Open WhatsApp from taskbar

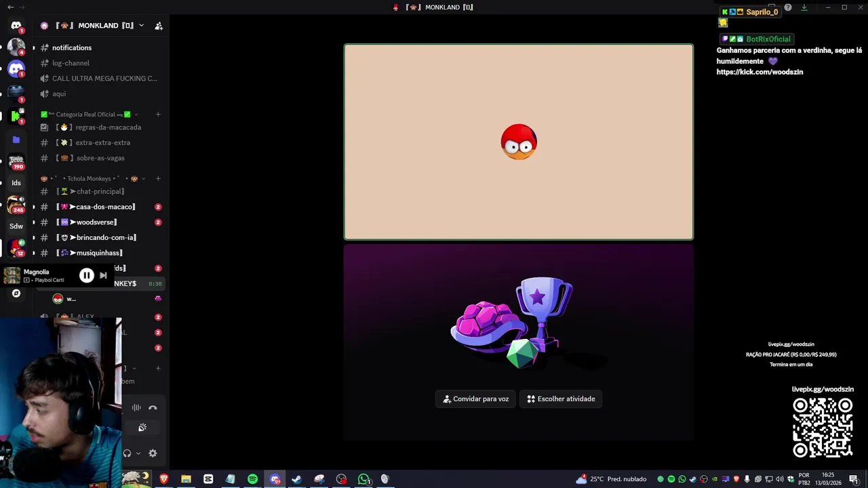pyautogui.click(x=363, y=479)
